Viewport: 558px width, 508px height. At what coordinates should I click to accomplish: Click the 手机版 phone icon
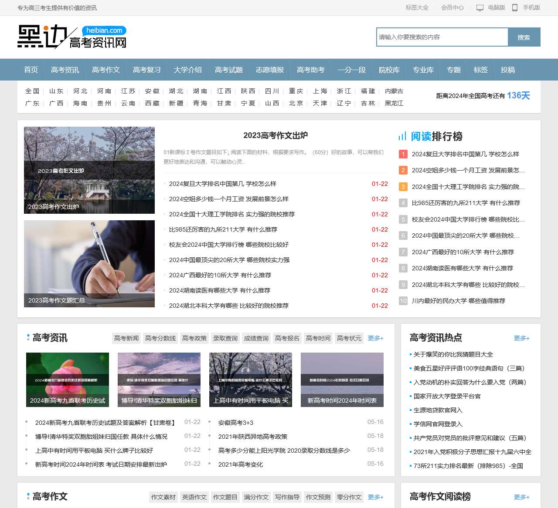516,7
